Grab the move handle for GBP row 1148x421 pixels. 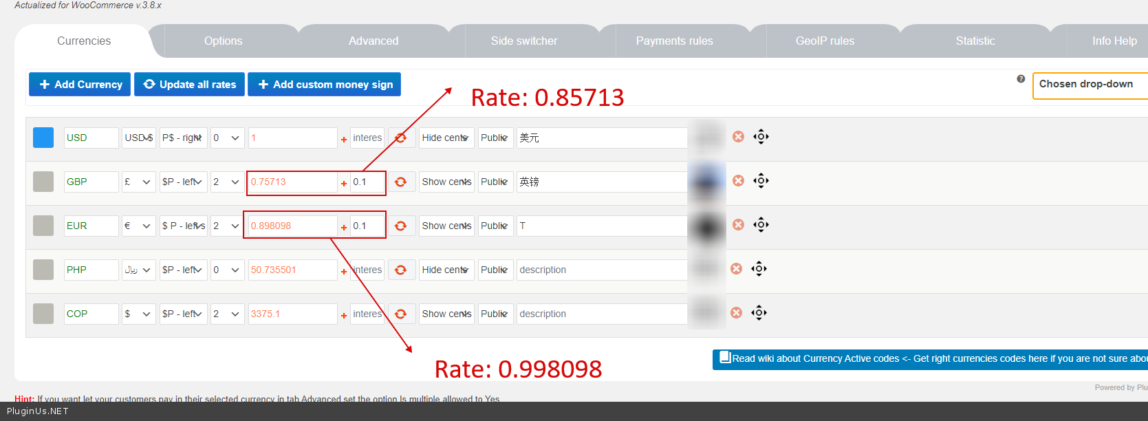[x=761, y=181]
